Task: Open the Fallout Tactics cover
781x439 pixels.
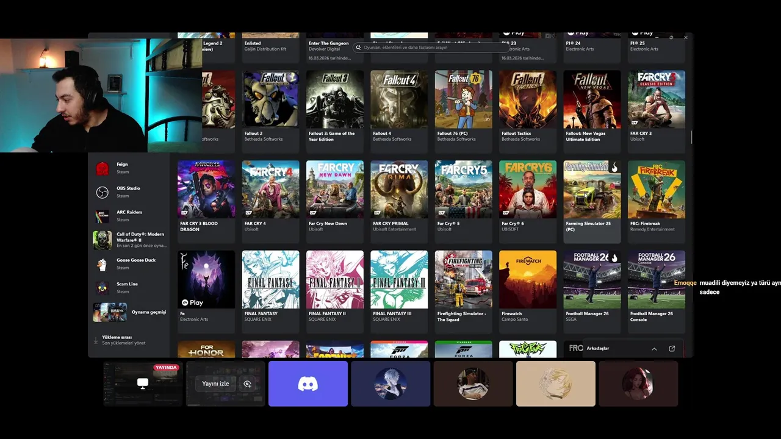Action: click(x=528, y=99)
